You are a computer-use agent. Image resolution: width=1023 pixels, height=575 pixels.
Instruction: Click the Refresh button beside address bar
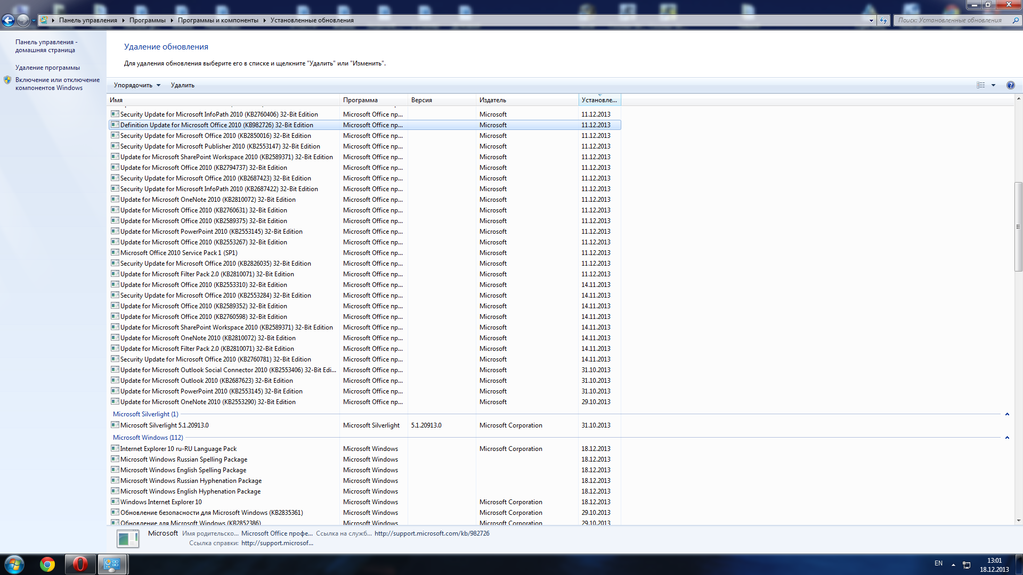point(883,20)
